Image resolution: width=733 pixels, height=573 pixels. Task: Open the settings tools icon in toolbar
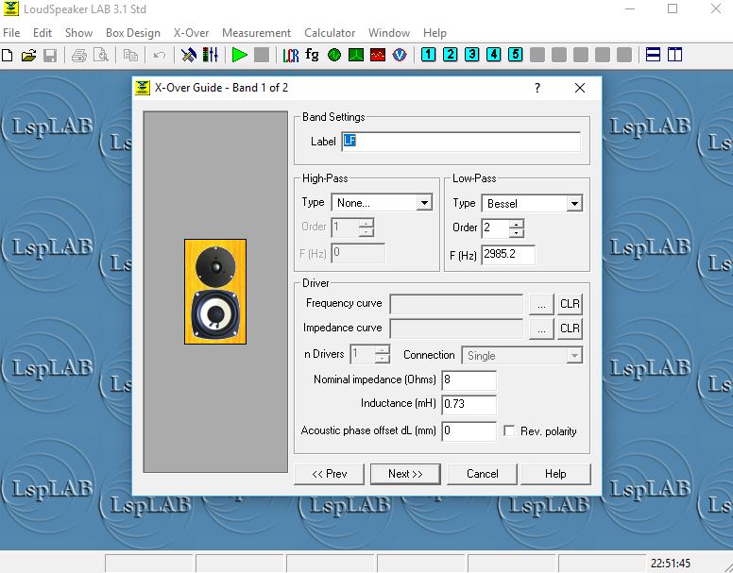pos(189,55)
